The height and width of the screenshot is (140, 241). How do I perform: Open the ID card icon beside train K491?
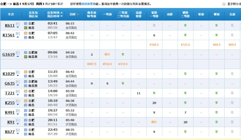tap(18, 111)
